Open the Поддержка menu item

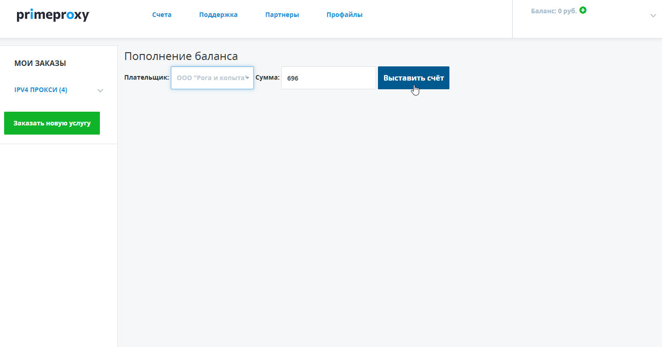click(219, 15)
